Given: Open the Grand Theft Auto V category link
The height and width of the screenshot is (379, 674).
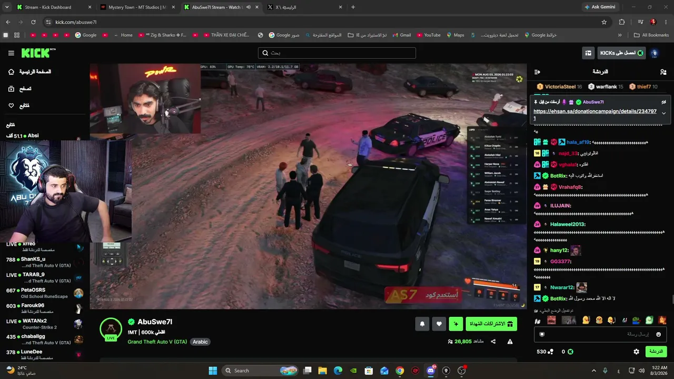Looking at the screenshot, I should click(x=157, y=342).
